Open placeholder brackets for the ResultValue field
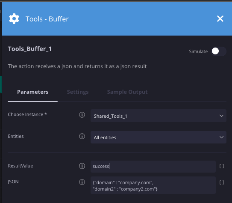Image resolution: width=232 pixels, height=203 pixels. coord(222,166)
